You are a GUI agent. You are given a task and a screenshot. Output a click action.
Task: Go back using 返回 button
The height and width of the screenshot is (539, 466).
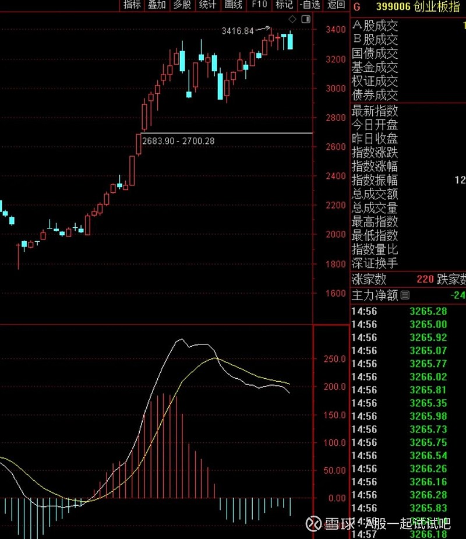coord(336,5)
